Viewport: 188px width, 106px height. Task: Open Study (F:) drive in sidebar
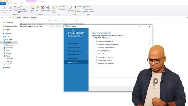[x=9, y=64]
